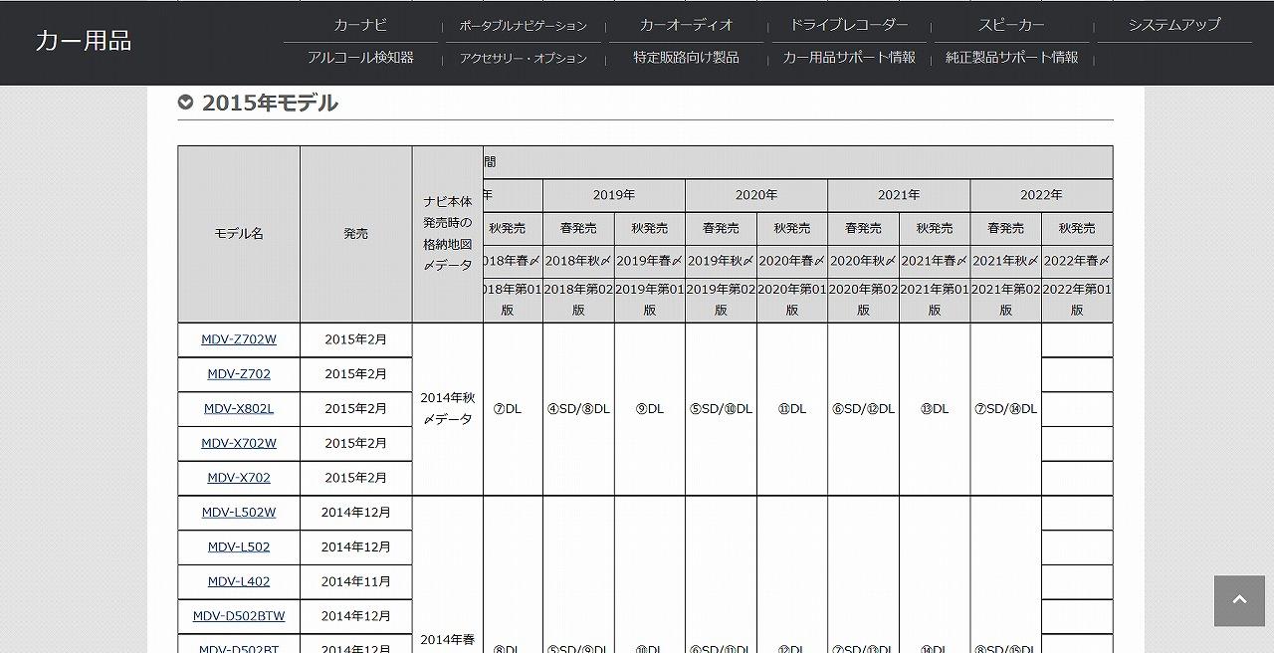Click the 2019年 year header cell
The height and width of the screenshot is (653, 1274).
tap(614, 195)
